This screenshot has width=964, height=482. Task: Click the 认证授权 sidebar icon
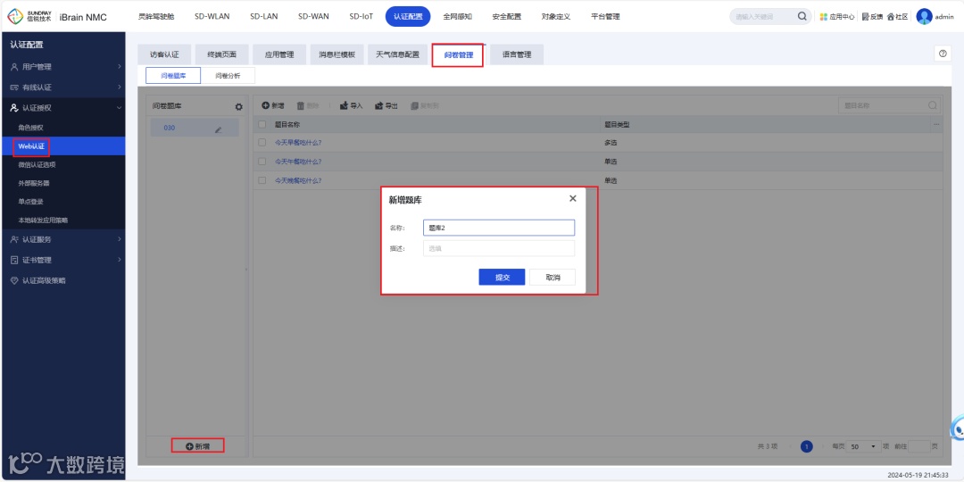pyautogui.click(x=14, y=108)
